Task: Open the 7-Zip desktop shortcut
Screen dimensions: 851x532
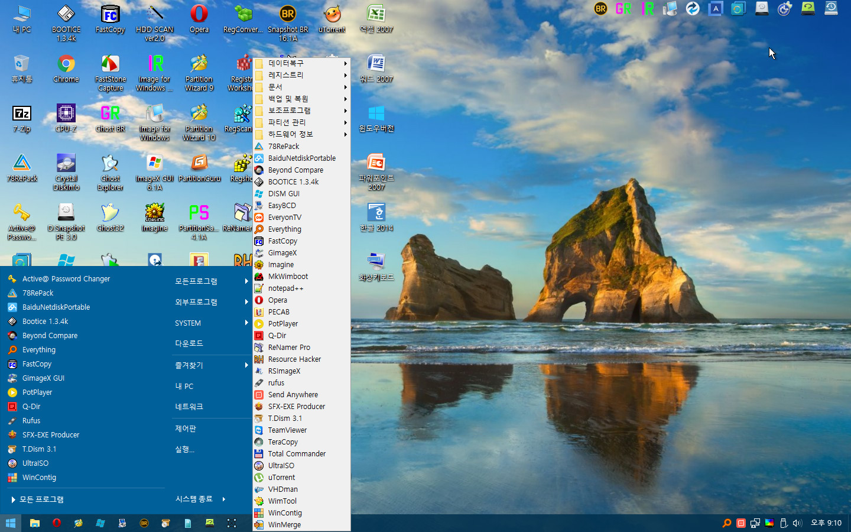Action: [22, 118]
